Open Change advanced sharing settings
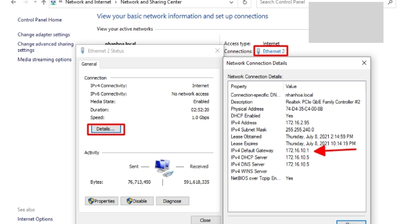The height and width of the screenshot is (224, 399). [45, 47]
